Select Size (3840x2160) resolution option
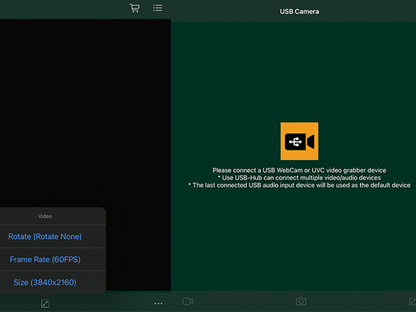This screenshot has height=312, width=416. click(x=45, y=282)
